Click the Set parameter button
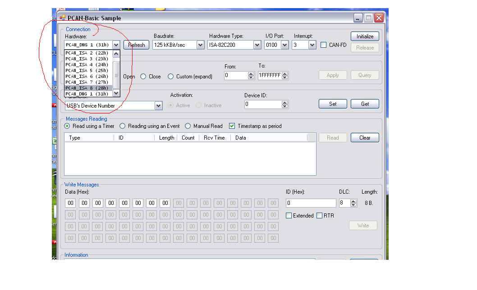 [x=333, y=104]
